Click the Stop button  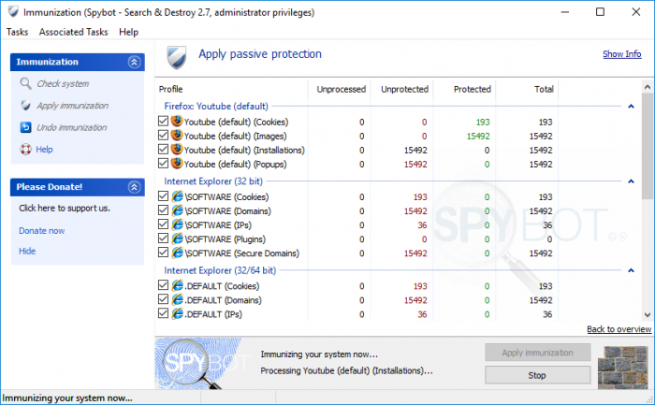point(537,375)
